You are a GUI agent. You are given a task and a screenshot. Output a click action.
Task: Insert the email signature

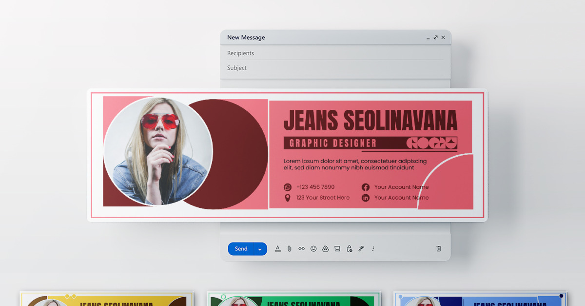point(361,248)
